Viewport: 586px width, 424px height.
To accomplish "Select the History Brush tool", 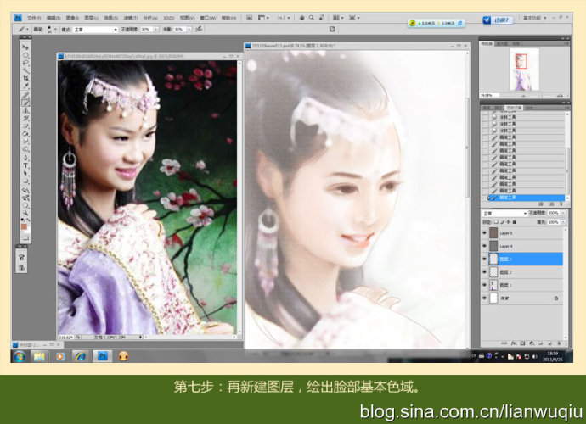I will point(25,119).
